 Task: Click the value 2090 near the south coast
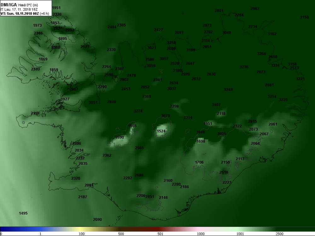[x=97, y=220]
